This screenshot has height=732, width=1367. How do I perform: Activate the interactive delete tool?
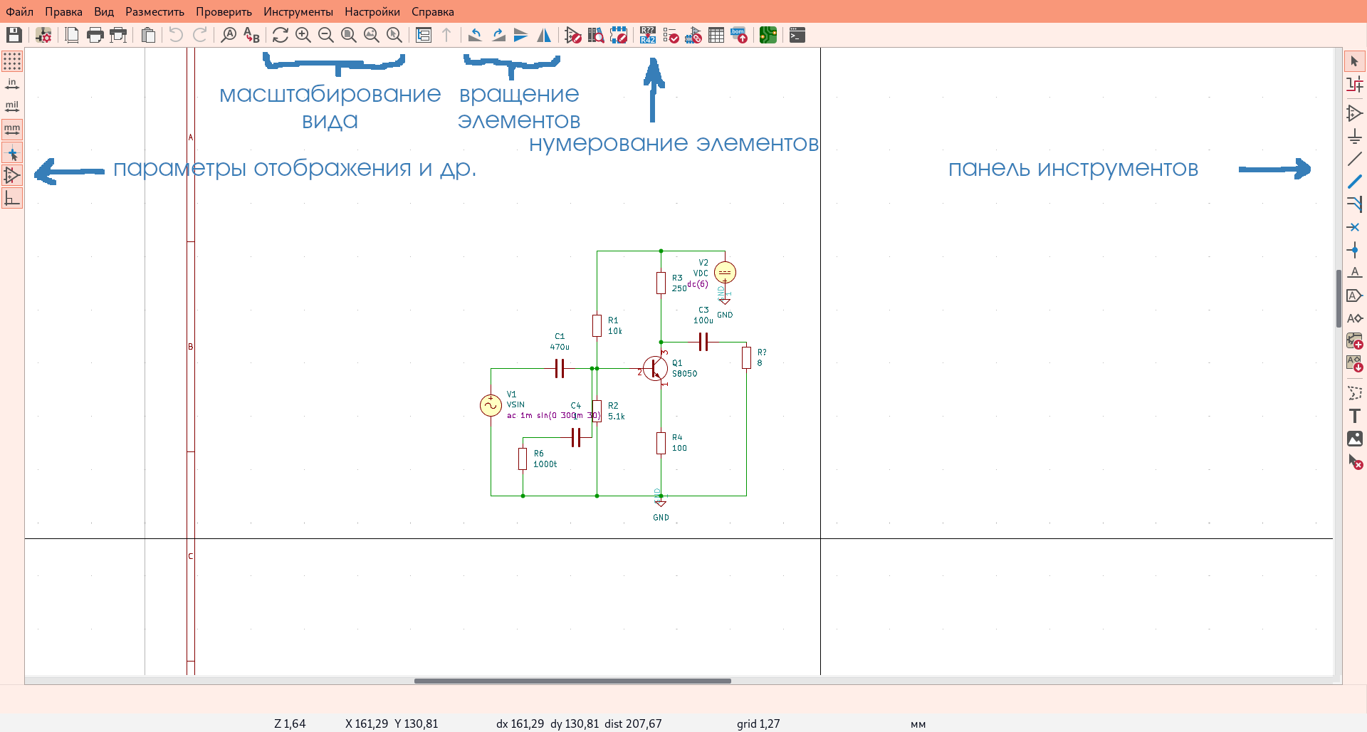[1355, 461]
